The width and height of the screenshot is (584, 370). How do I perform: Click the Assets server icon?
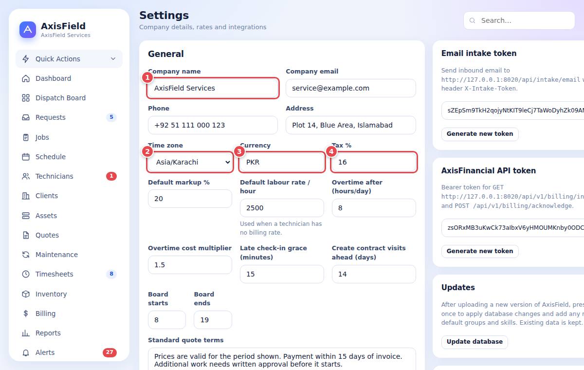(26, 216)
